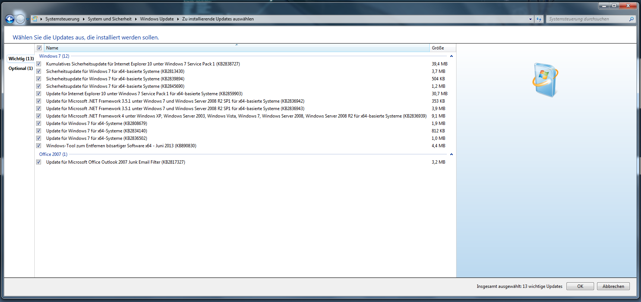Open the recent pages dropdown arrow

click(x=28, y=19)
